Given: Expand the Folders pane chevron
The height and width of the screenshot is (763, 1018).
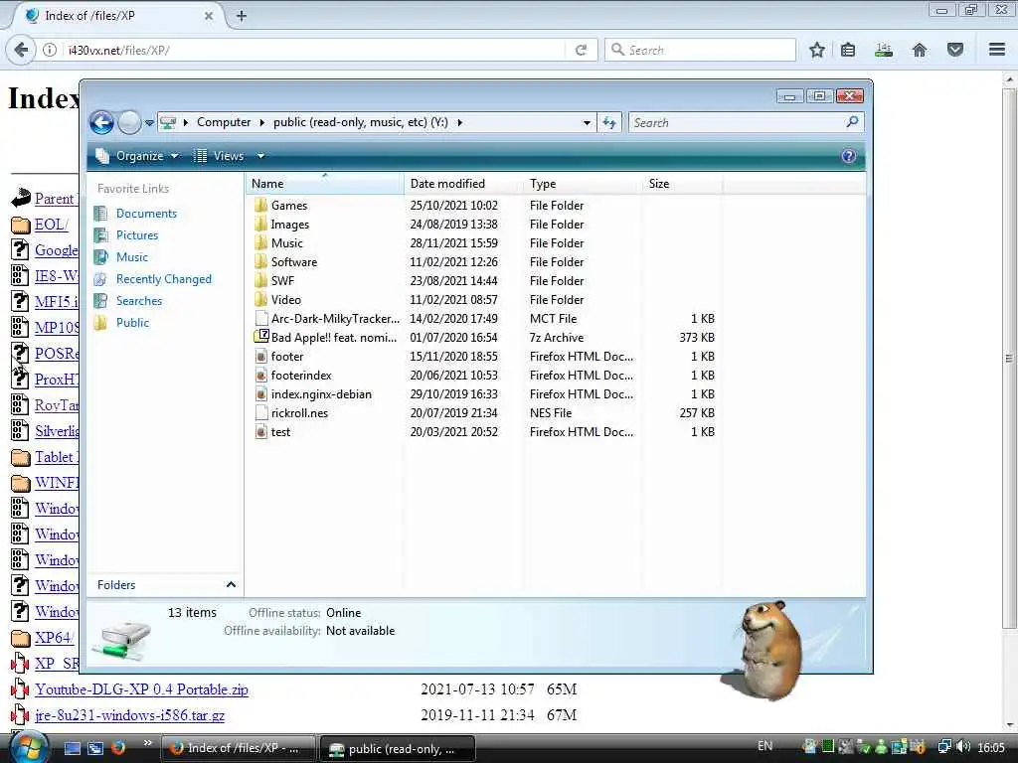Looking at the screenshot, I should point(231,584).
